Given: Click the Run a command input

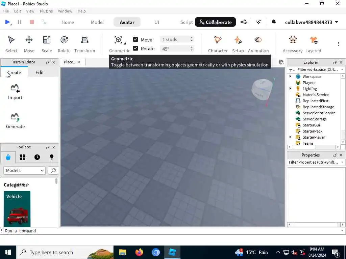Looking at the screenshot, I should pyautogui.click(x=172, y=231).
